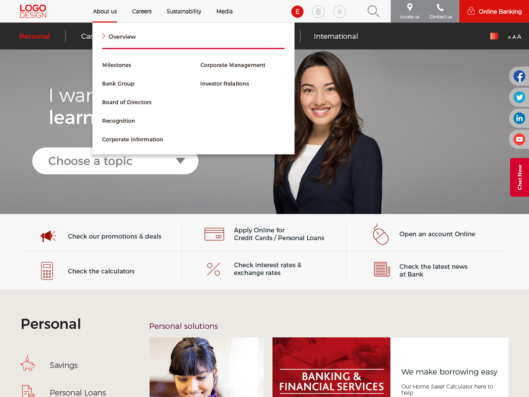Image resolution: width=529 pixels, height=397 pixels.
Task: Select the Tamil language circle icon
Action: point(339,11)
